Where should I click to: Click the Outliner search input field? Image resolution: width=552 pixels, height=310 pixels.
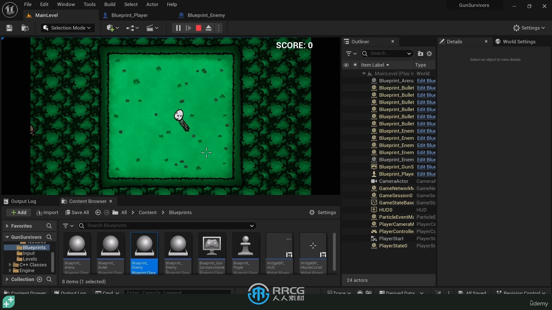click(387, 53)
